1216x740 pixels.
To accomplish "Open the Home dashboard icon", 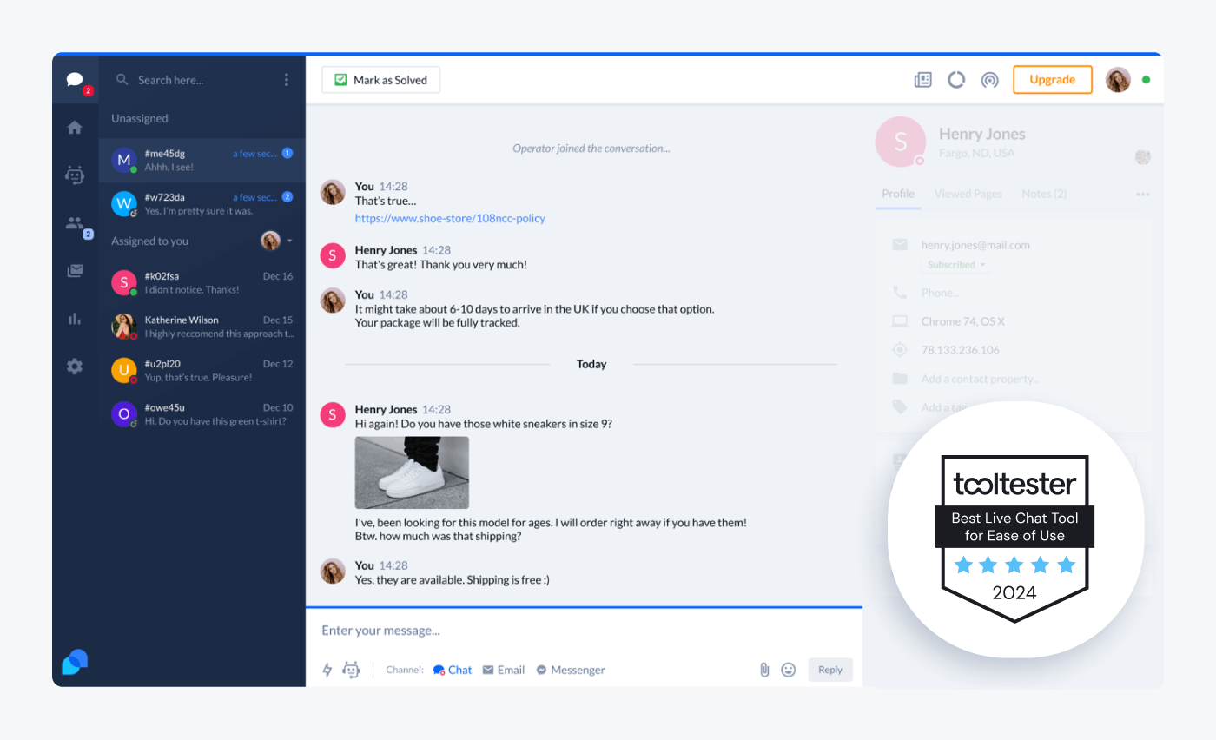I will pyautogui.click(x=76, y=125).
